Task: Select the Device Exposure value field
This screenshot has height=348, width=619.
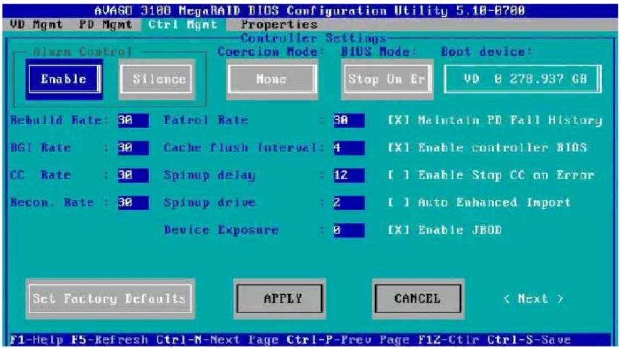Action: tap(348, 230)
